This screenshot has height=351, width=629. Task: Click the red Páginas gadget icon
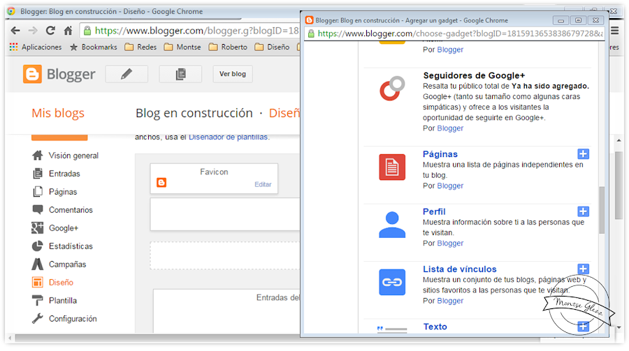pyautogui.click(x=392, y=167)
